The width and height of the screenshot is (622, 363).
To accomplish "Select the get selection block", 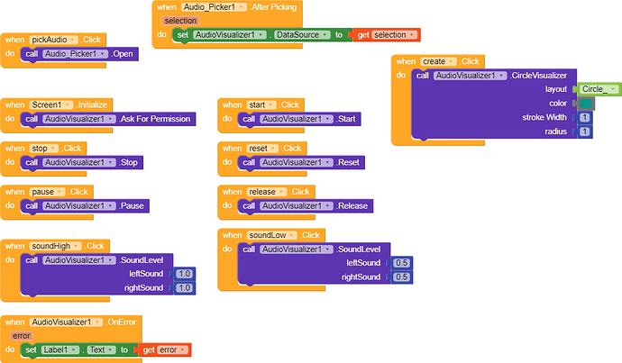I will [x=385, y=35].
